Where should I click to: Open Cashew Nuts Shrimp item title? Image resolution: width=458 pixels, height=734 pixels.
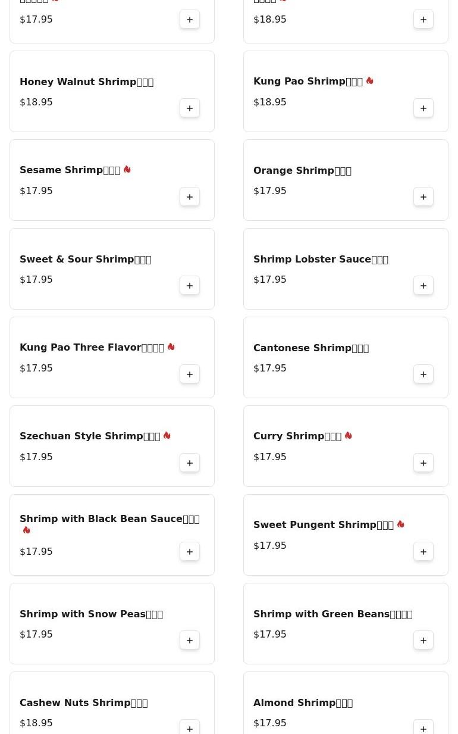pos(83,703)
